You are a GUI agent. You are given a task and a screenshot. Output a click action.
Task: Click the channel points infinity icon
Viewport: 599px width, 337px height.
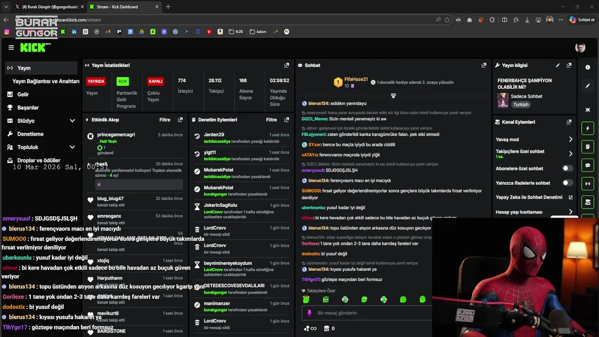click(310, 329)
